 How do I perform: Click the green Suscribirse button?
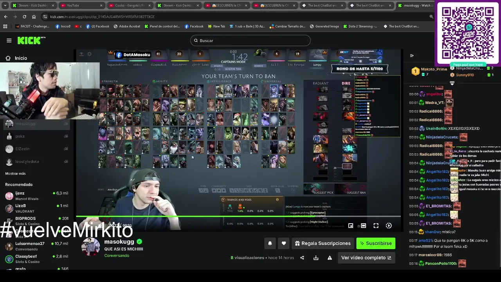376,243
